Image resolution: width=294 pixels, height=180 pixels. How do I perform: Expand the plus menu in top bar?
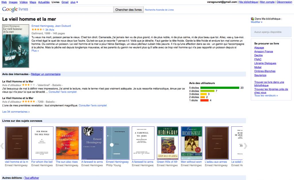pyautogui.click(x=74, y=2)
